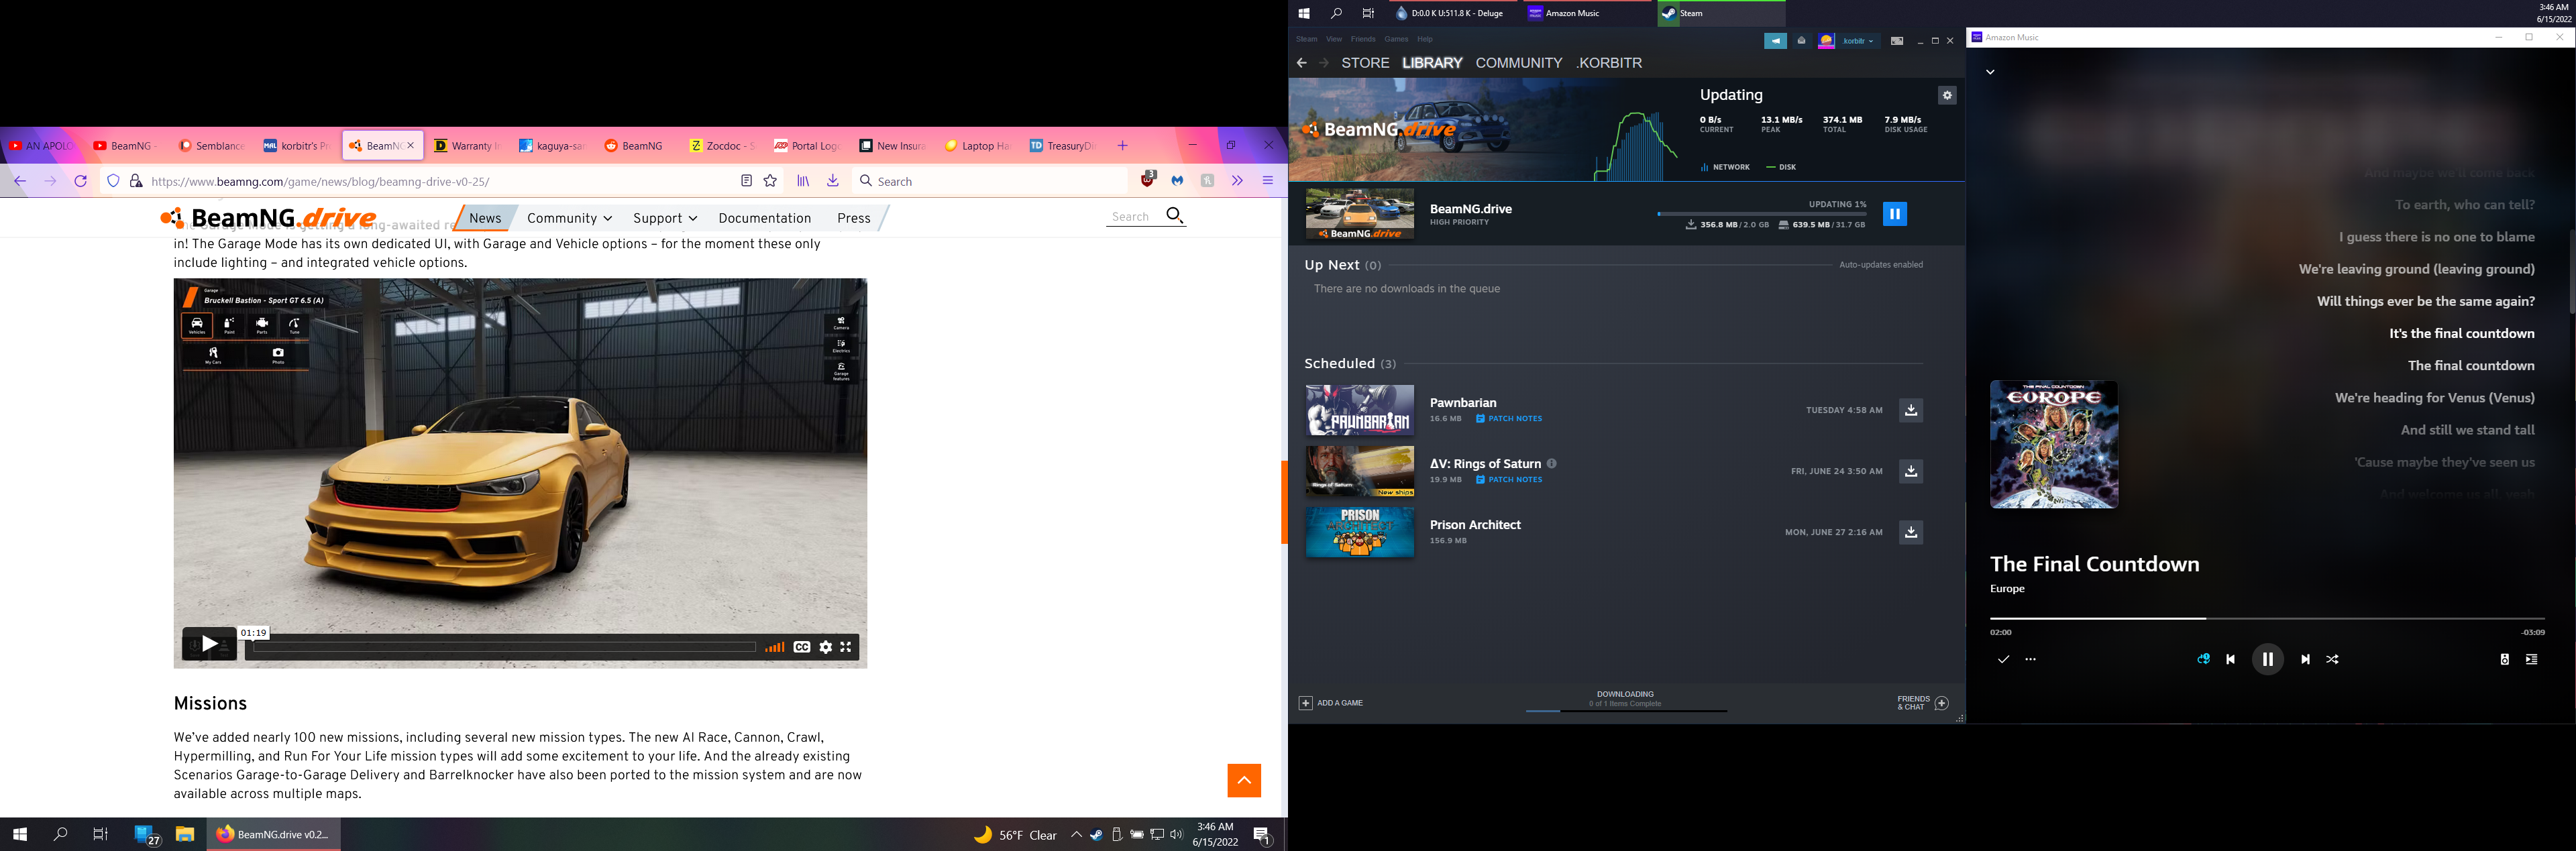Open Firefox from Windows taskbar
Image resolution: width=2576 pixels, height=851 pixels.
(273, 834)
